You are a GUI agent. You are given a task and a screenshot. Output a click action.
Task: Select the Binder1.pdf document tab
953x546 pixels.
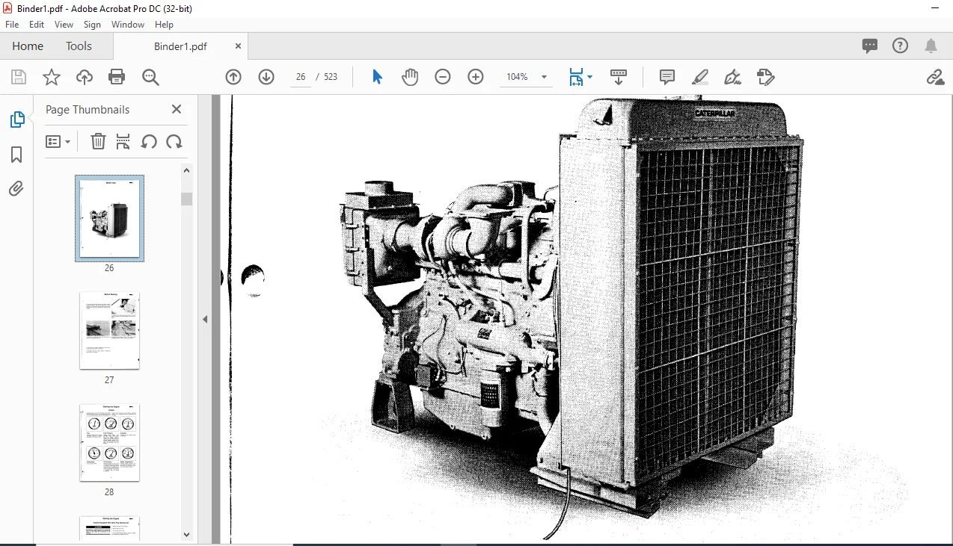[180, 46]
